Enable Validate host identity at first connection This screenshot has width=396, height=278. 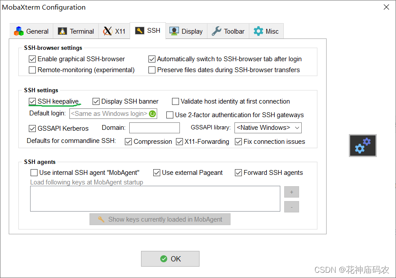point(175,101)
